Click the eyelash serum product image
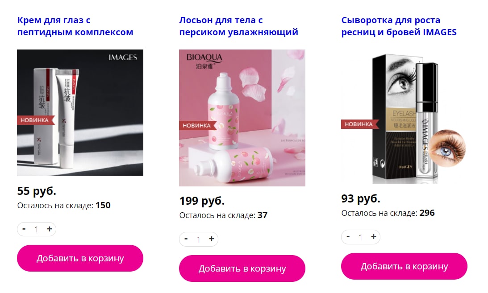Viewport: 488px width, 293px height. click(x=404, y=117)
